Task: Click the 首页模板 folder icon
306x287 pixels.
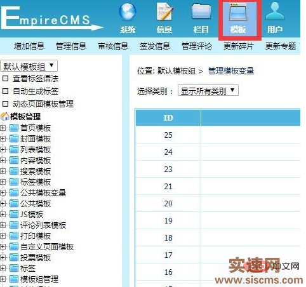Action: point(14,128)
